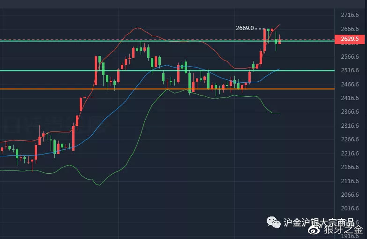Click the WeChat logo watermark
The width and height of the screenshot is (367, 239).
click(x=273, y=222)
